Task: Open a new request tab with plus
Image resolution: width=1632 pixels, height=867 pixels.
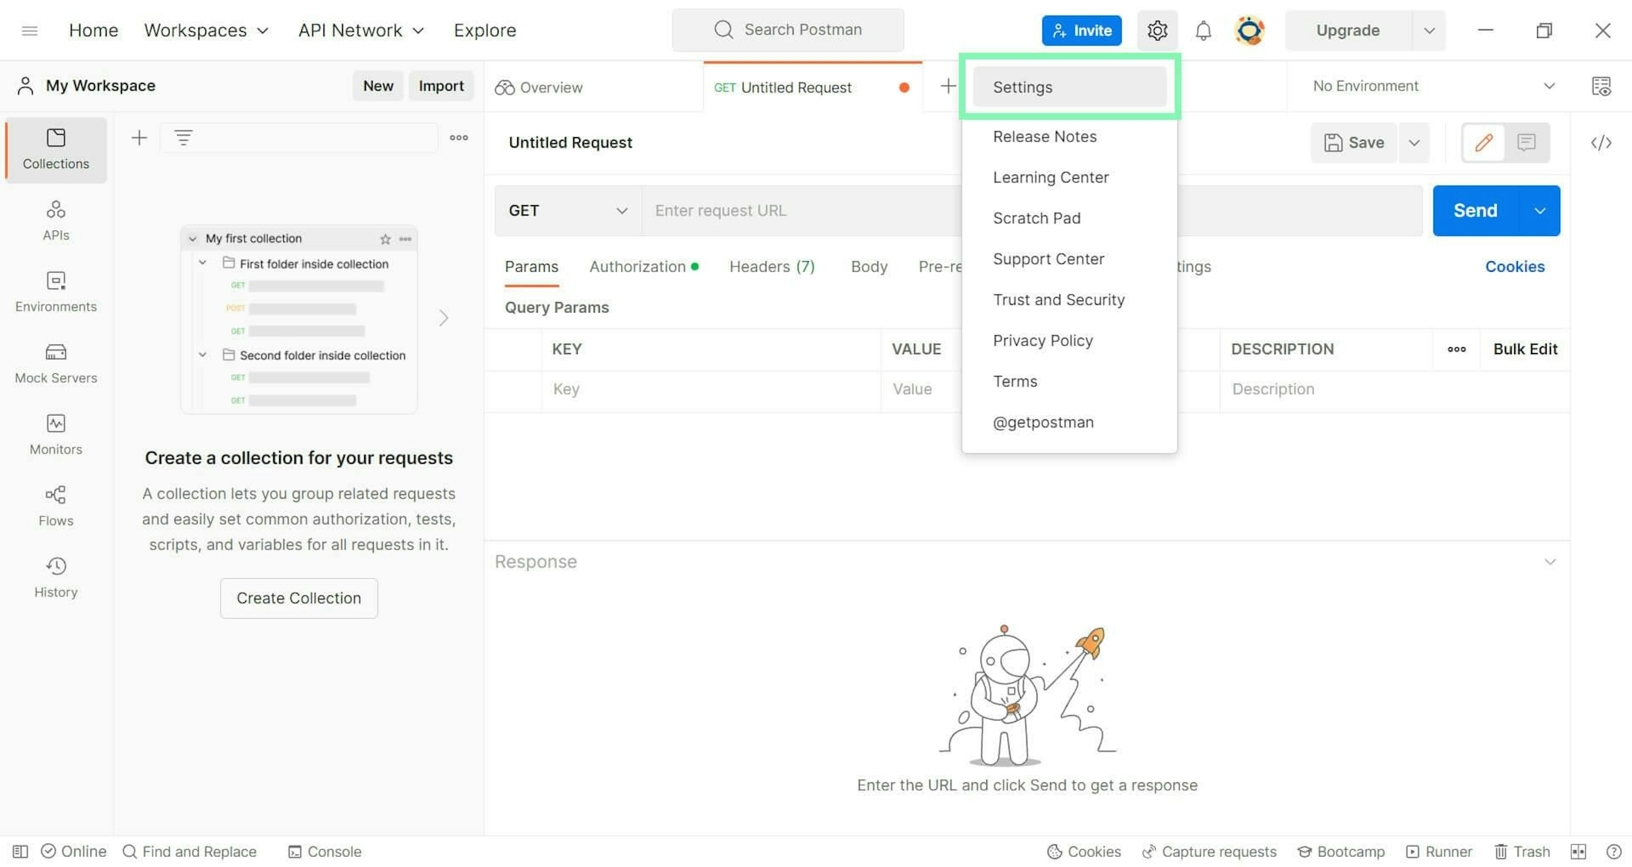Action: pos(948,86)
